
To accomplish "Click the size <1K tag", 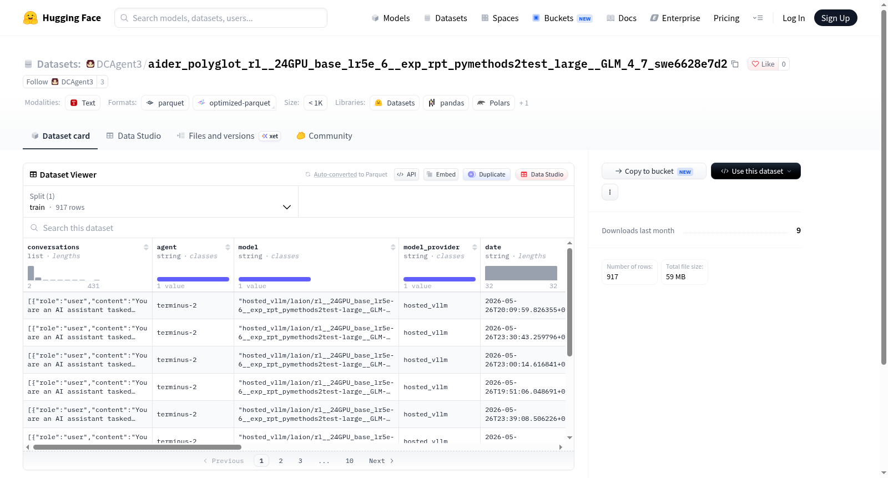I will (316, 103).
